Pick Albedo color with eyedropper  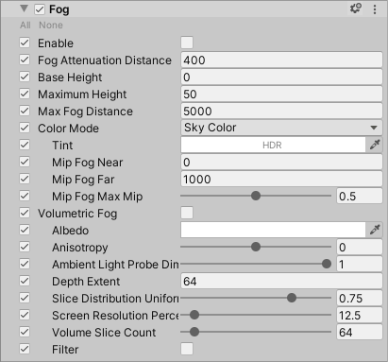[x=375, y=230]
